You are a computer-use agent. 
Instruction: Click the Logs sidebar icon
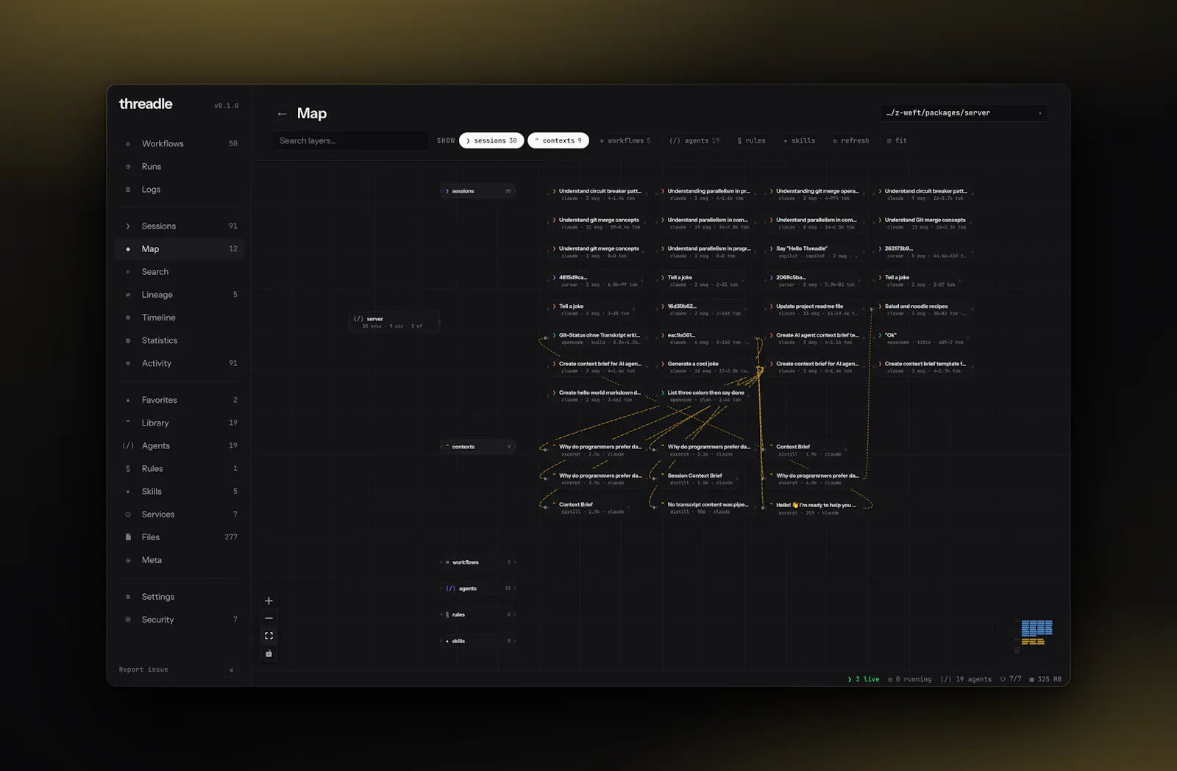[x=128, y=190]
